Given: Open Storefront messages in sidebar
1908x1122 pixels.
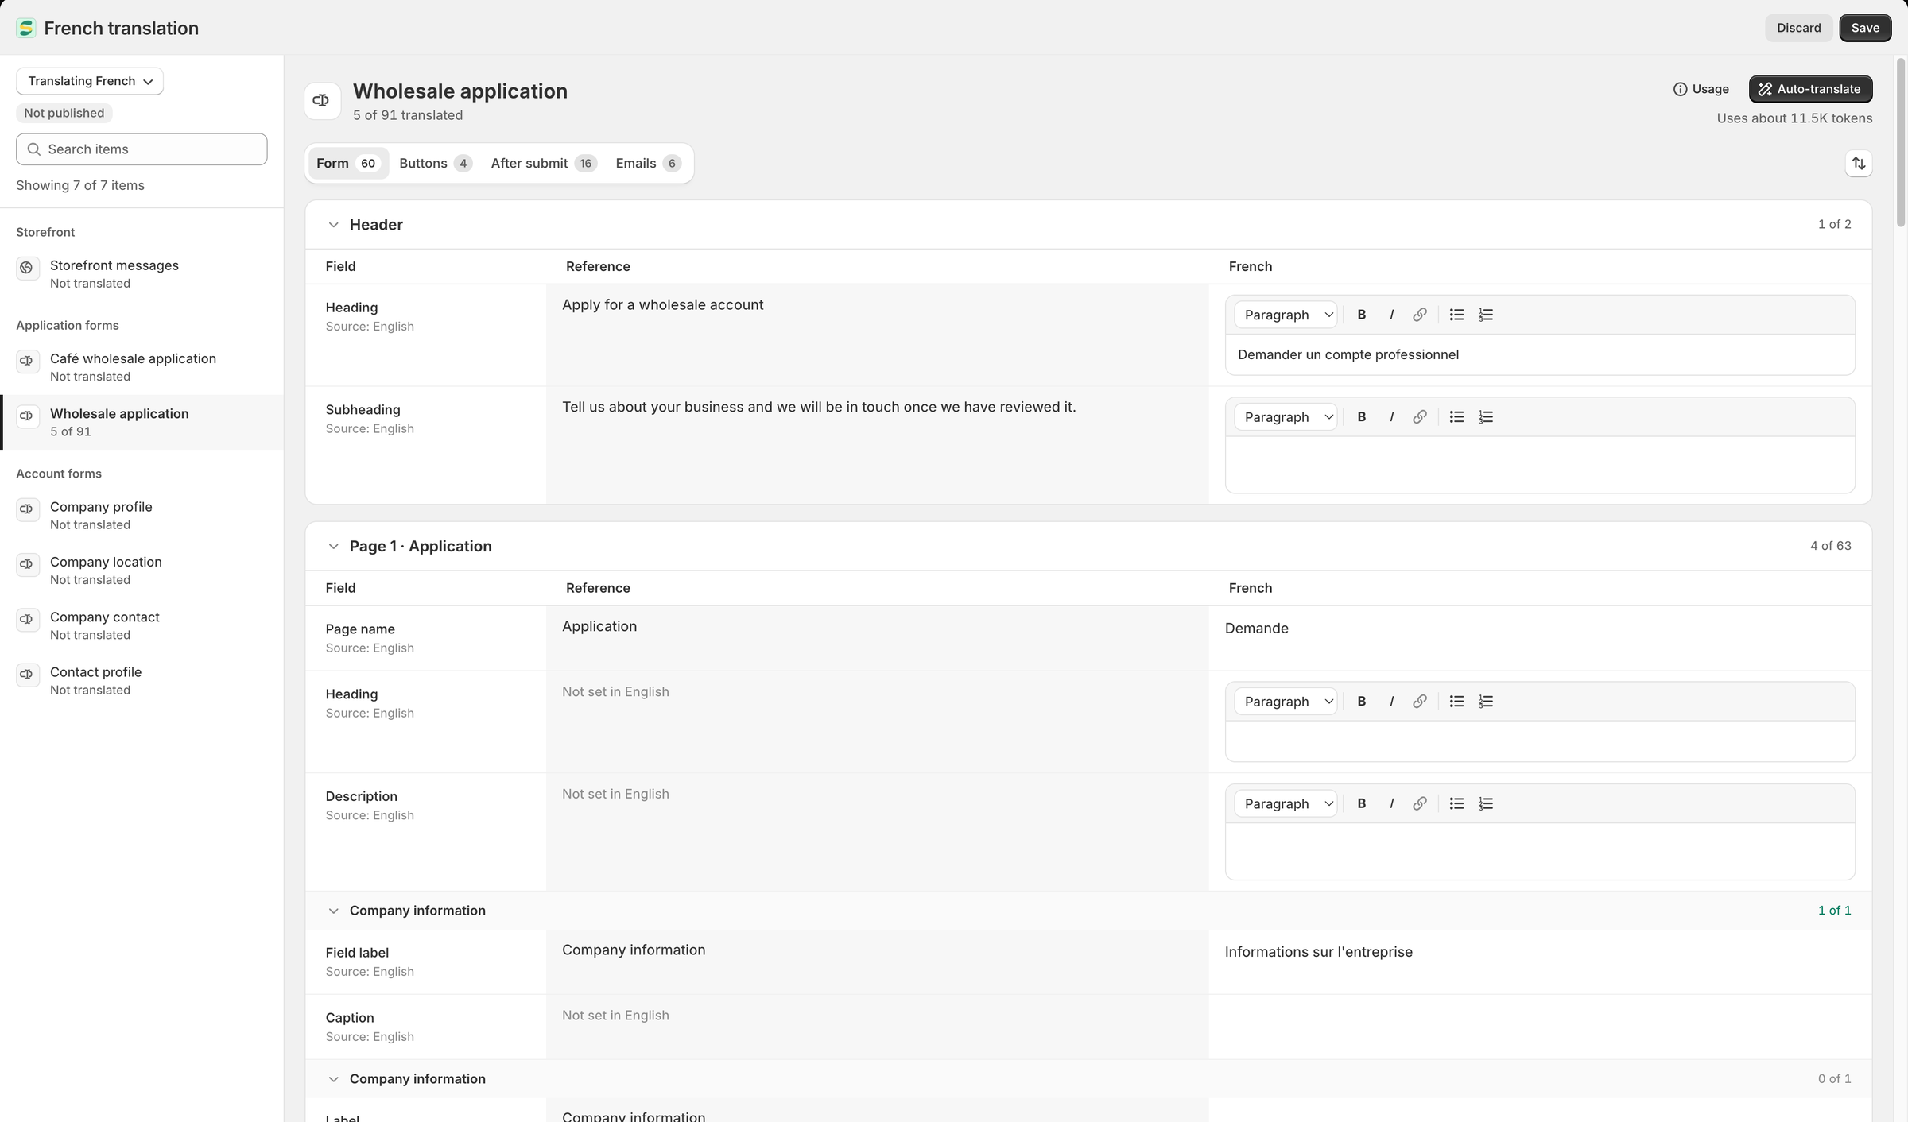Looking at the screenshot, I should [x=142, y=274].
